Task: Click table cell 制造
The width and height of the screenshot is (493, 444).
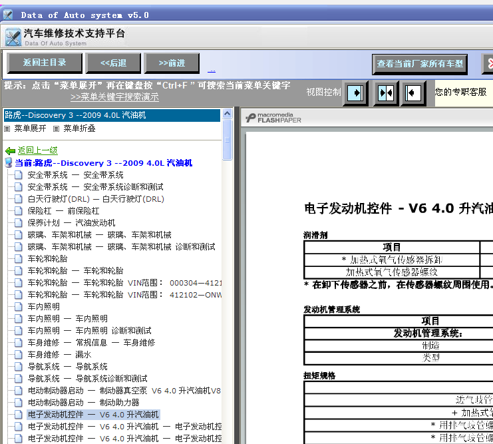Action: click(430, 345)
